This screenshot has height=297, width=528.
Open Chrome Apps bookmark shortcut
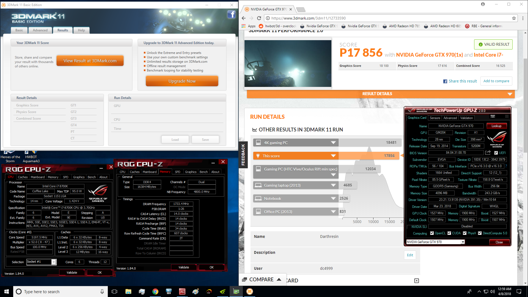click(249, 26)
